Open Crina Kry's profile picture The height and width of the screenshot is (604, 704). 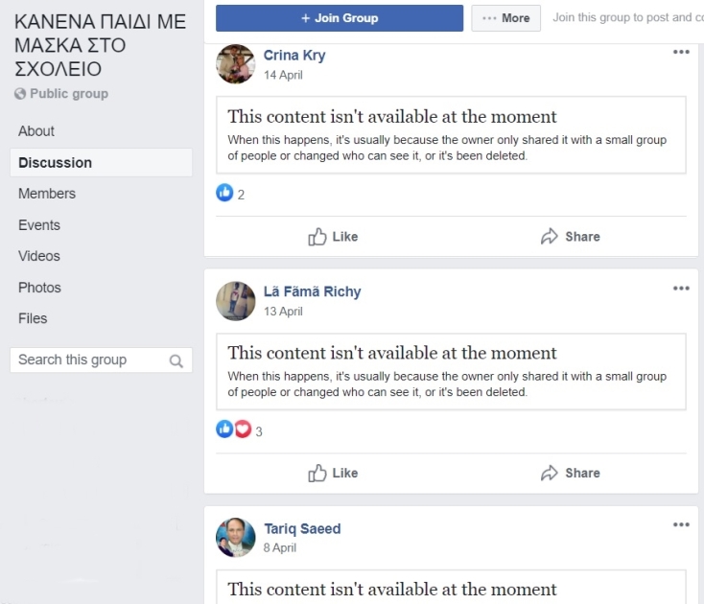tap(236, 64)
